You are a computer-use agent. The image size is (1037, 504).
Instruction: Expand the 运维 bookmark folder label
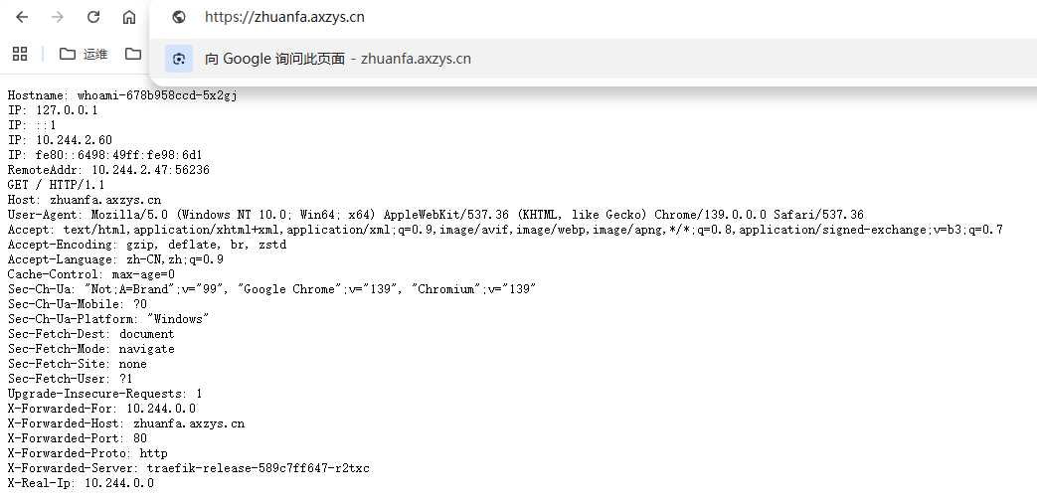click(95, 55)
